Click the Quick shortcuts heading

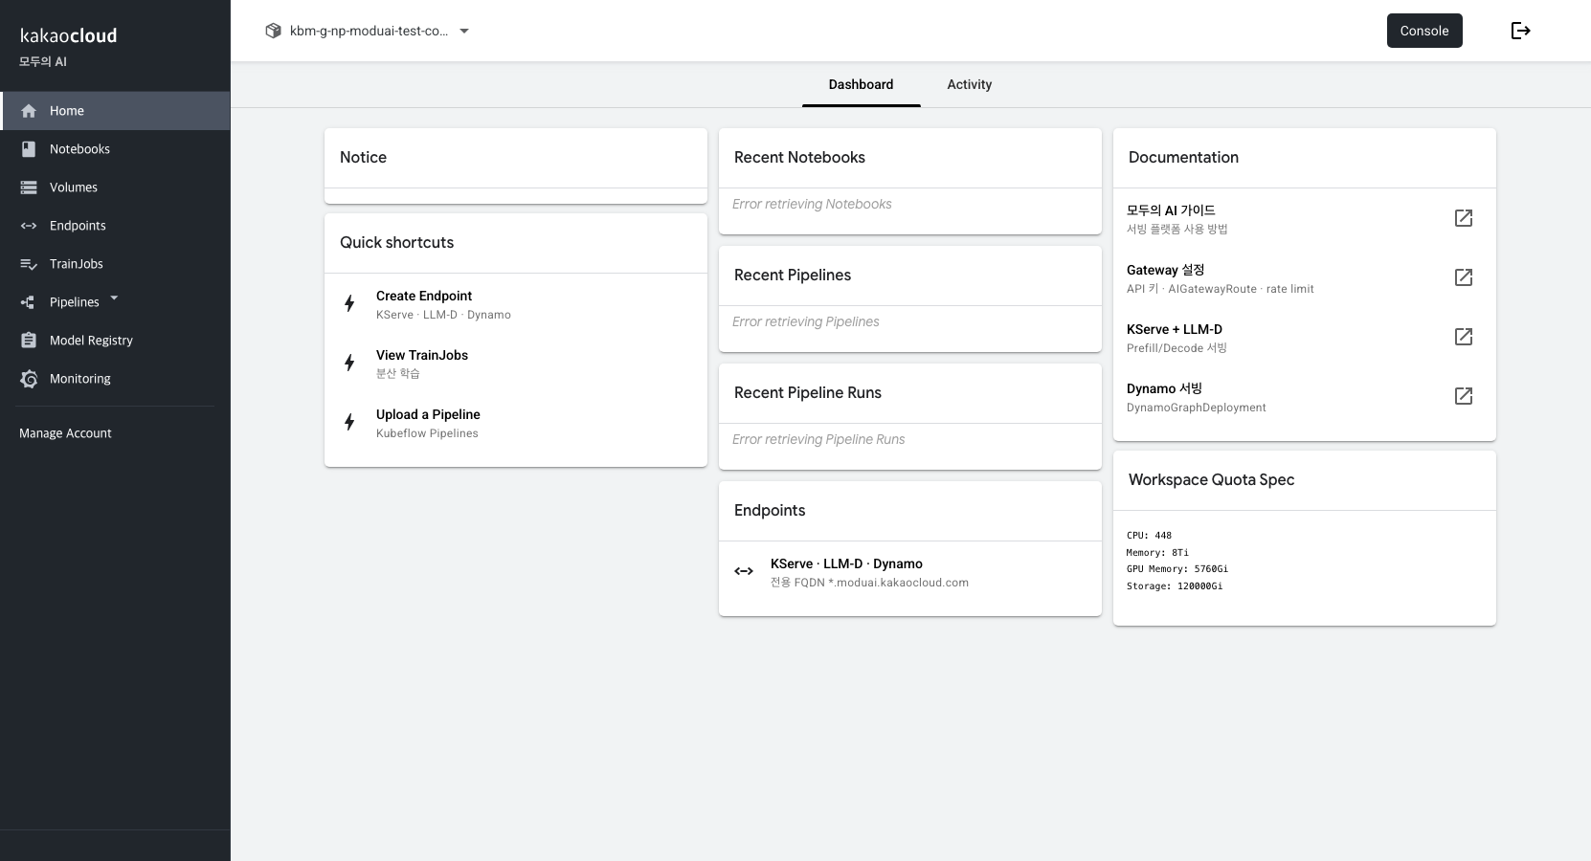click(x=396, y=243)
